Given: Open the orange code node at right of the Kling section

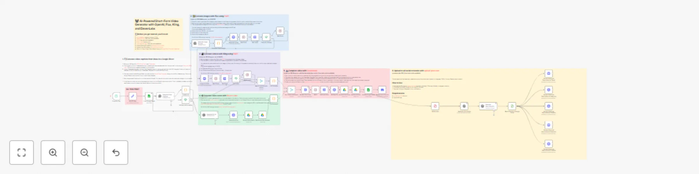Looking at the screenshot, I should coord(273,81).
